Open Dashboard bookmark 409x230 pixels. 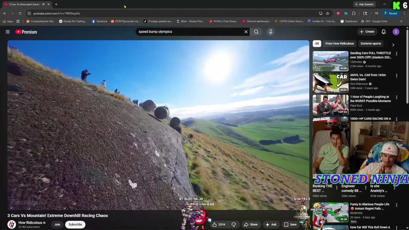pos(349,21)
